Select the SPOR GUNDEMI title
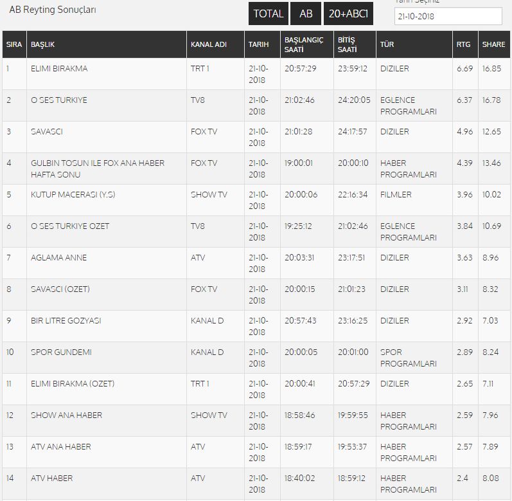 coord(61,352)
